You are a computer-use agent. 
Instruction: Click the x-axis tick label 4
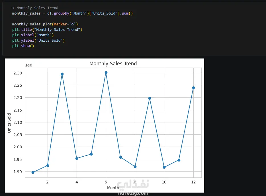[77, 182]
